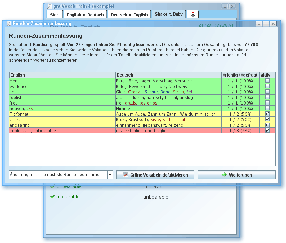Click 'einnehmend, liebenswert, reizend' cell
This screenshot has height=243, width=286.
(169, 125)
